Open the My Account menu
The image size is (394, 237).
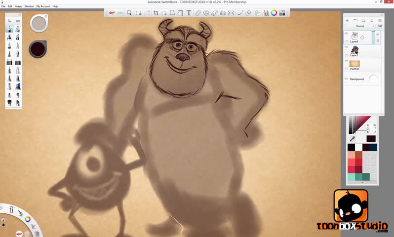43,6
